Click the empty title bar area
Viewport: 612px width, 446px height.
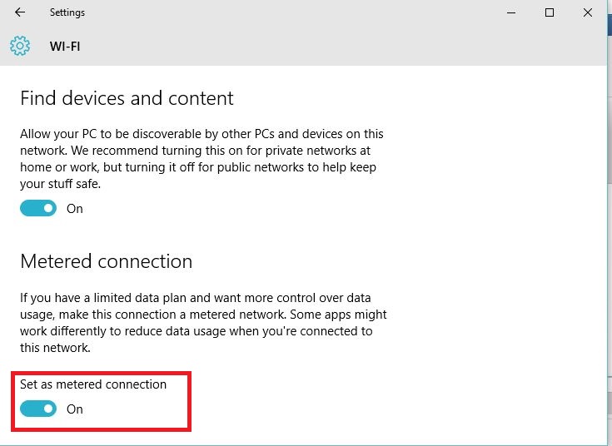291,12
